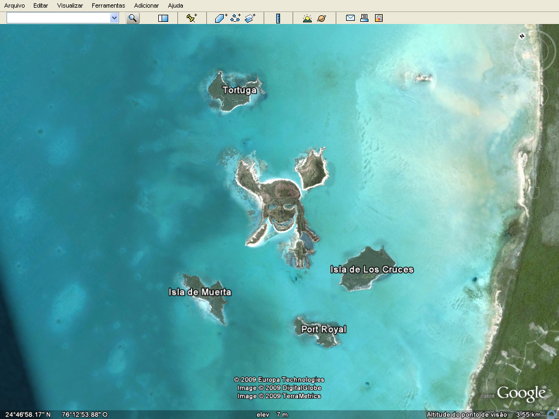Email the current view with envelope icon

pyautogui.click(x=350, y=18)
